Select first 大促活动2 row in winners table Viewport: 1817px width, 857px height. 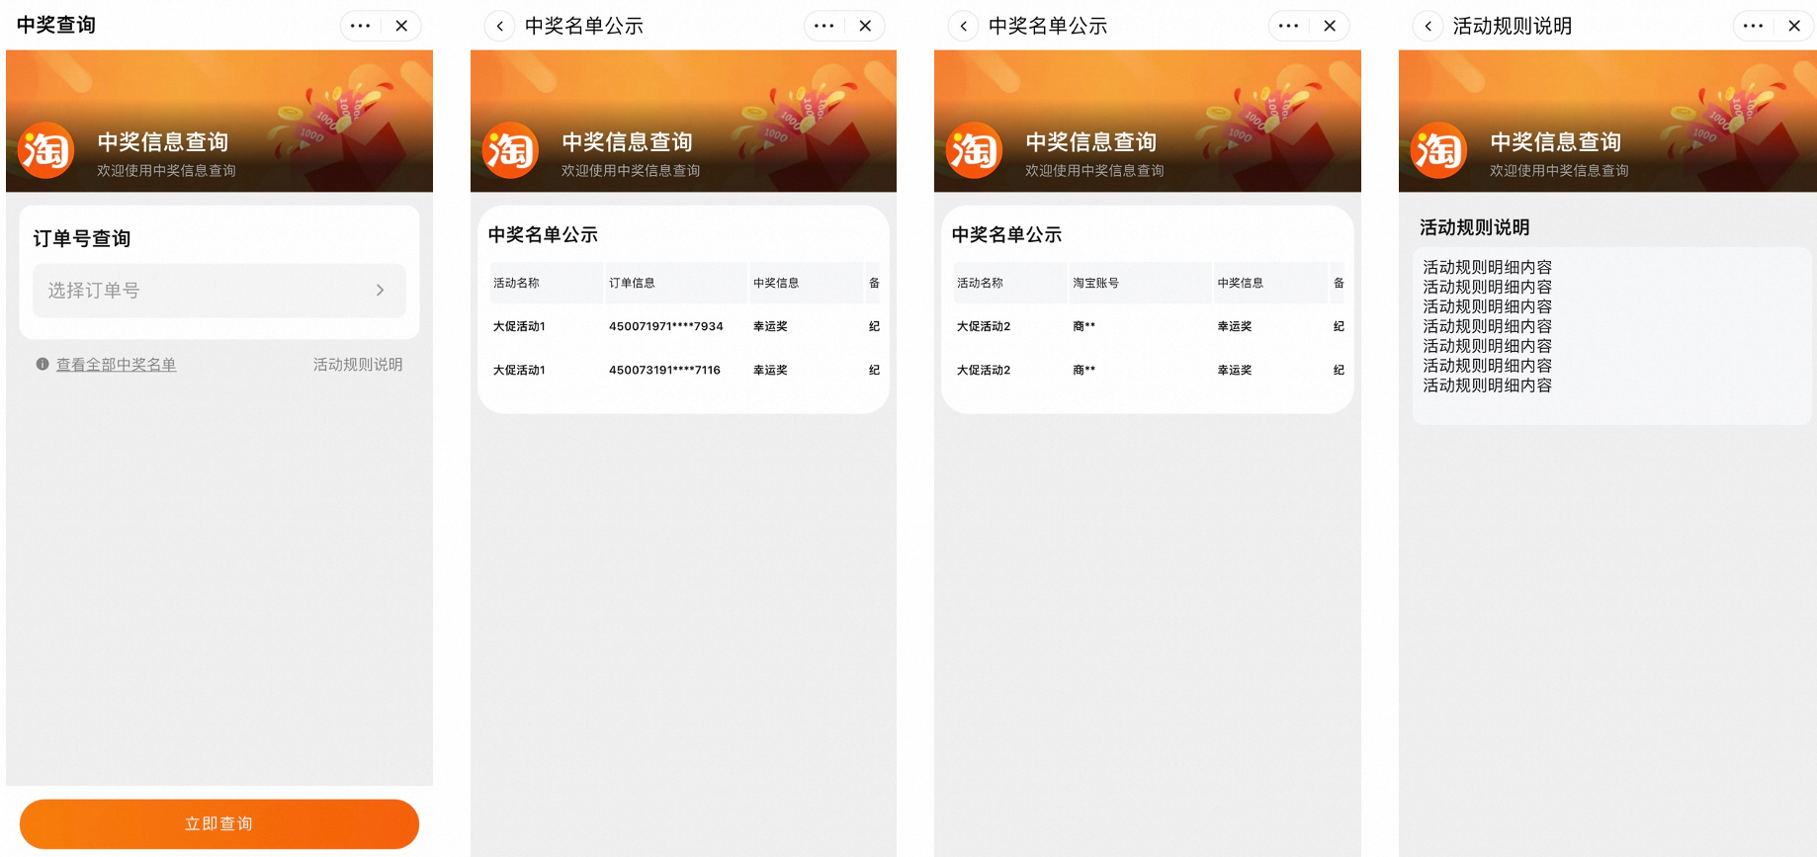pos(984,326)
